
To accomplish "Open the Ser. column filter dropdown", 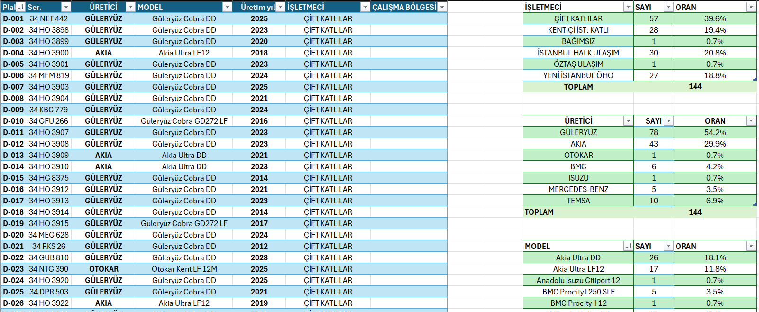I will pyautogui.click(x=66, y=7).
